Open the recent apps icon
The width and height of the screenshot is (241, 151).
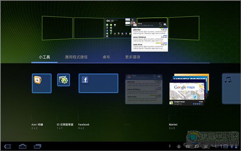pos(38,146)
